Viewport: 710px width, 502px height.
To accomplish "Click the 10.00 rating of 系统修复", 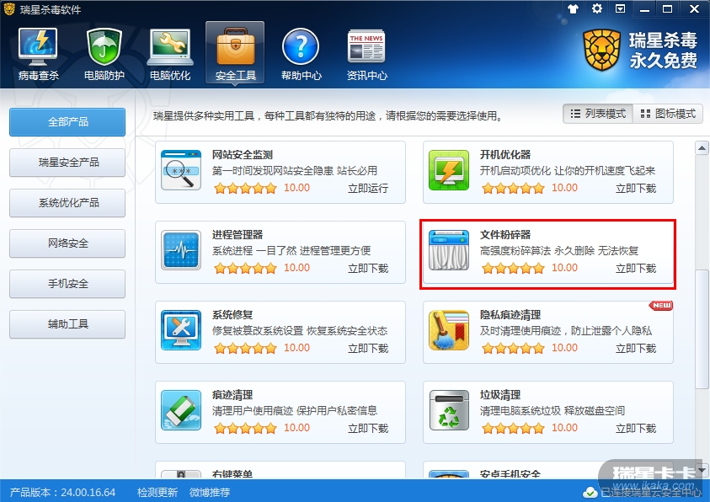I will (x=296, y=348).
